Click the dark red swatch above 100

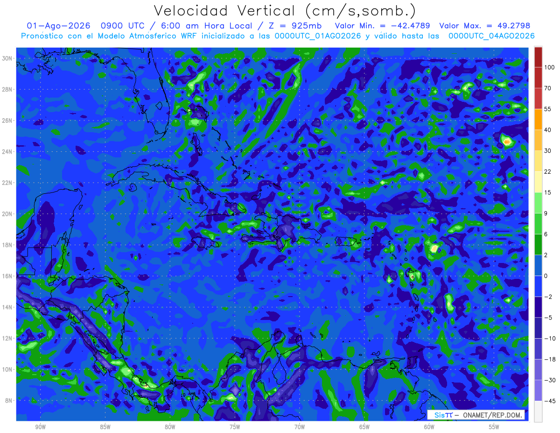click(x=538, y=57)
